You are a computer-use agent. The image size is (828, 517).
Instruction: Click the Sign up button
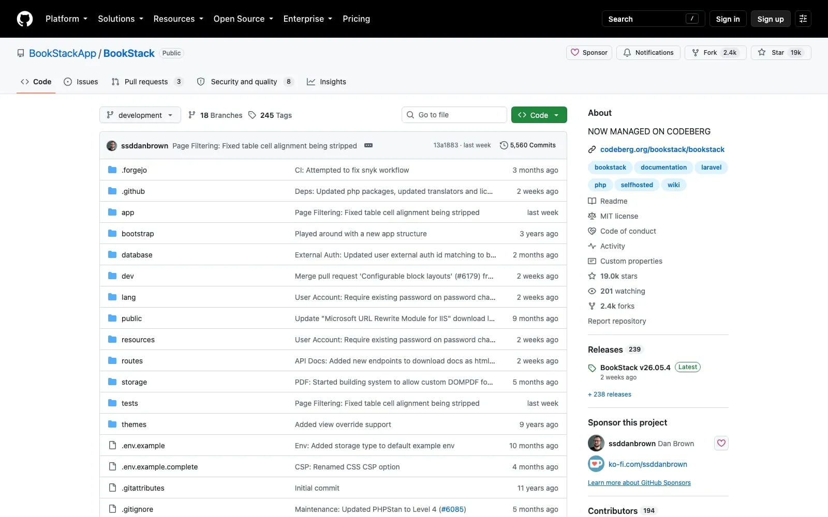(771, 19)
